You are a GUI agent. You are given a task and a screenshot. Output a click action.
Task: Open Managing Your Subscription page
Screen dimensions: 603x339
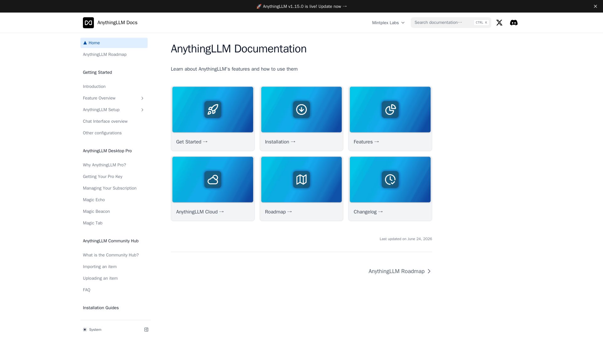click(x=114, y=188)
